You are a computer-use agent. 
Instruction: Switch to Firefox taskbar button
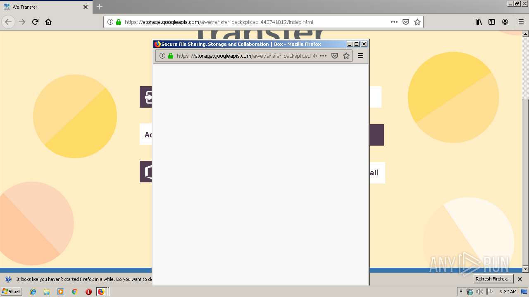pos(102,292)
